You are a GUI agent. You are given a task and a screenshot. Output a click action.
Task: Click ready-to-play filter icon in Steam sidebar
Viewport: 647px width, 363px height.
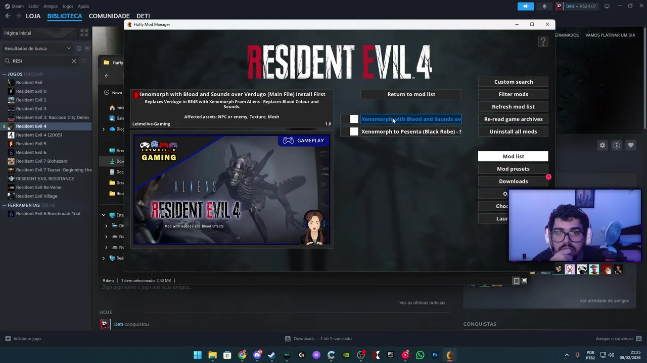pos(87,48)
